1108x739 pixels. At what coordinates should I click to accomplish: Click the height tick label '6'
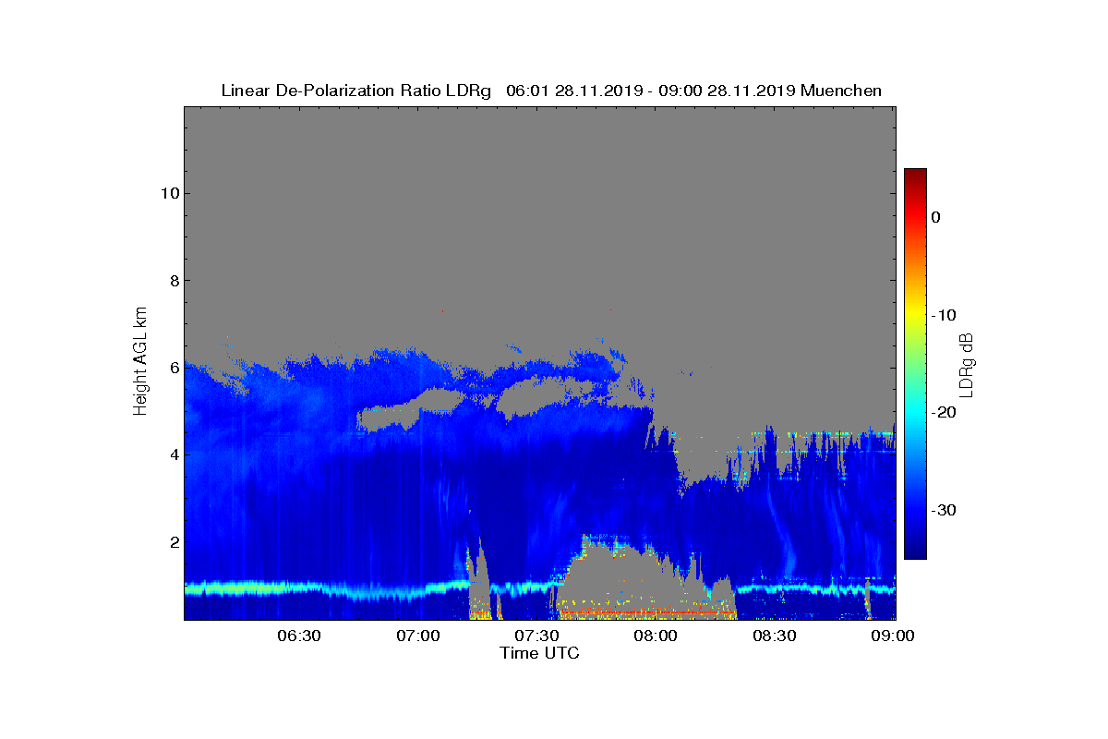173,368
